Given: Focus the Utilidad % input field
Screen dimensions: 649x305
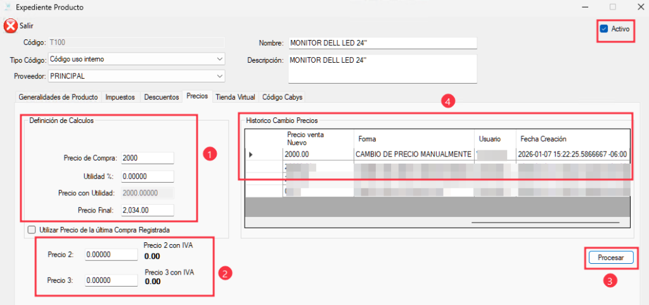Looking at the screenshot, I should (x=147, y=176).
